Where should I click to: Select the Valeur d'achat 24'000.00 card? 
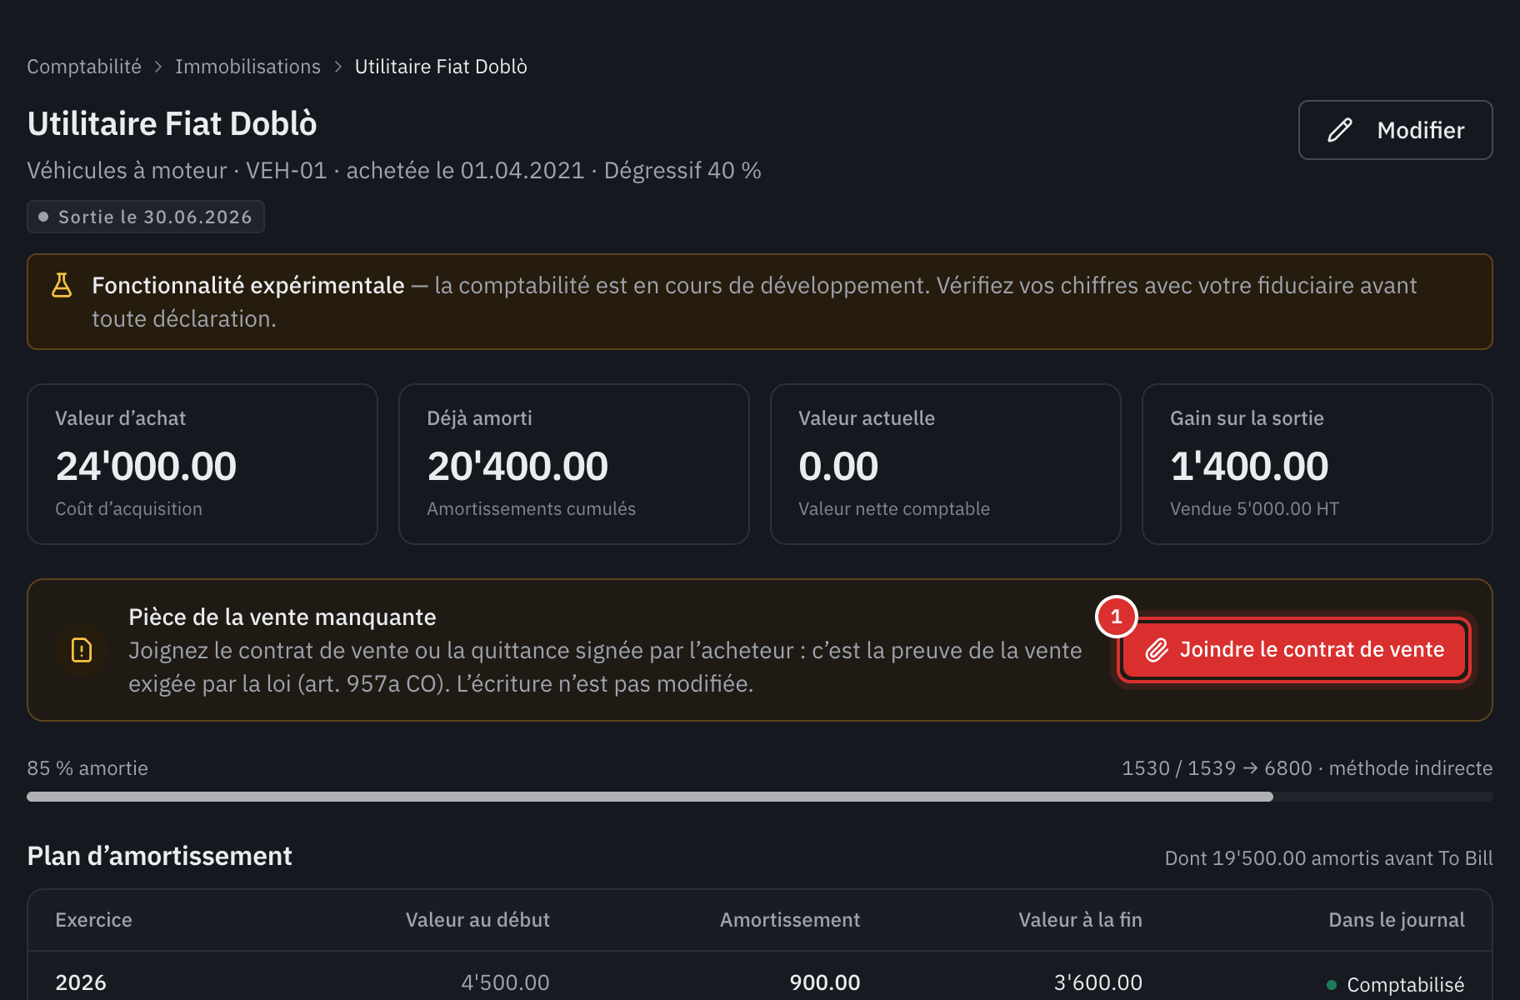point(202,464)
